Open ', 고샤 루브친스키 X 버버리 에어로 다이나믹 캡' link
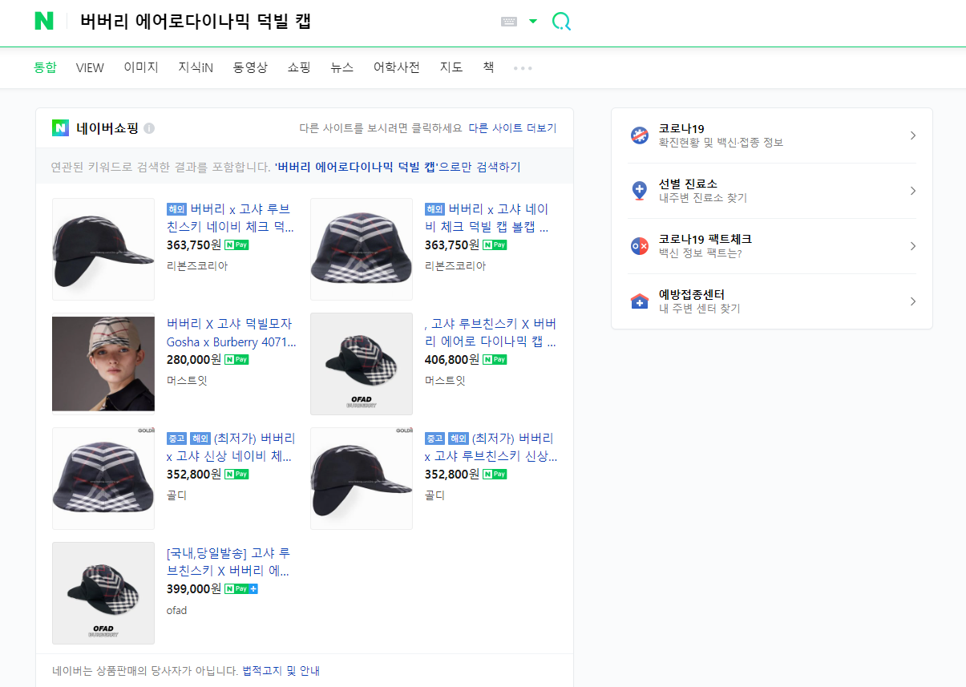The width and height of the screenshot is (966, 687). tap(491, 333)
